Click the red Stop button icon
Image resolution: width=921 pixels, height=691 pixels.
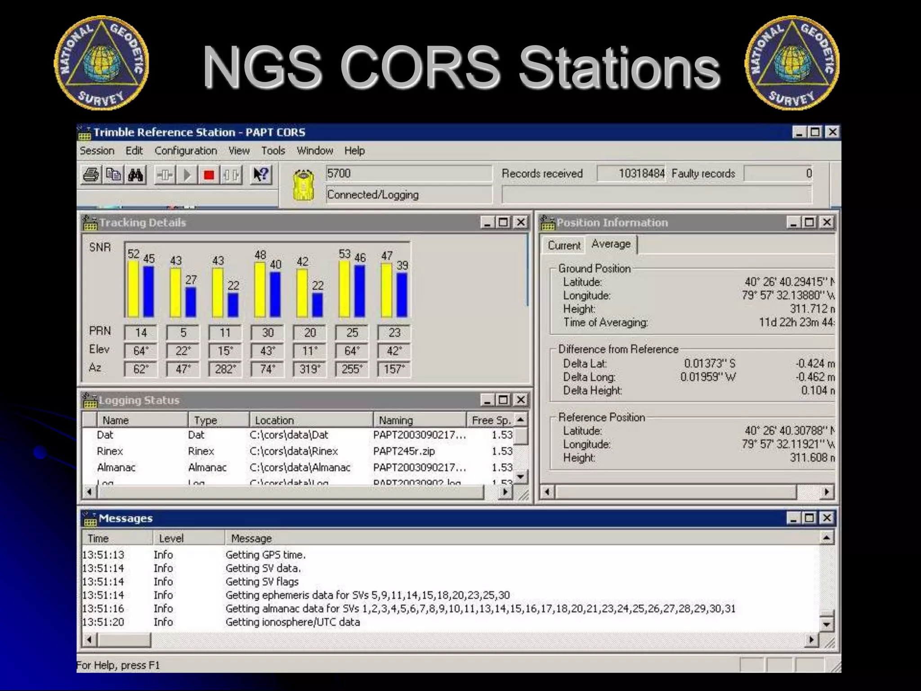(209, 175)
